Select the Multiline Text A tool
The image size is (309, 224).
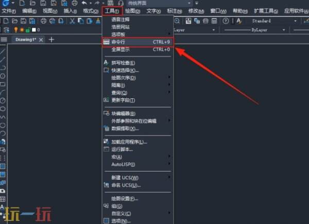2,207
